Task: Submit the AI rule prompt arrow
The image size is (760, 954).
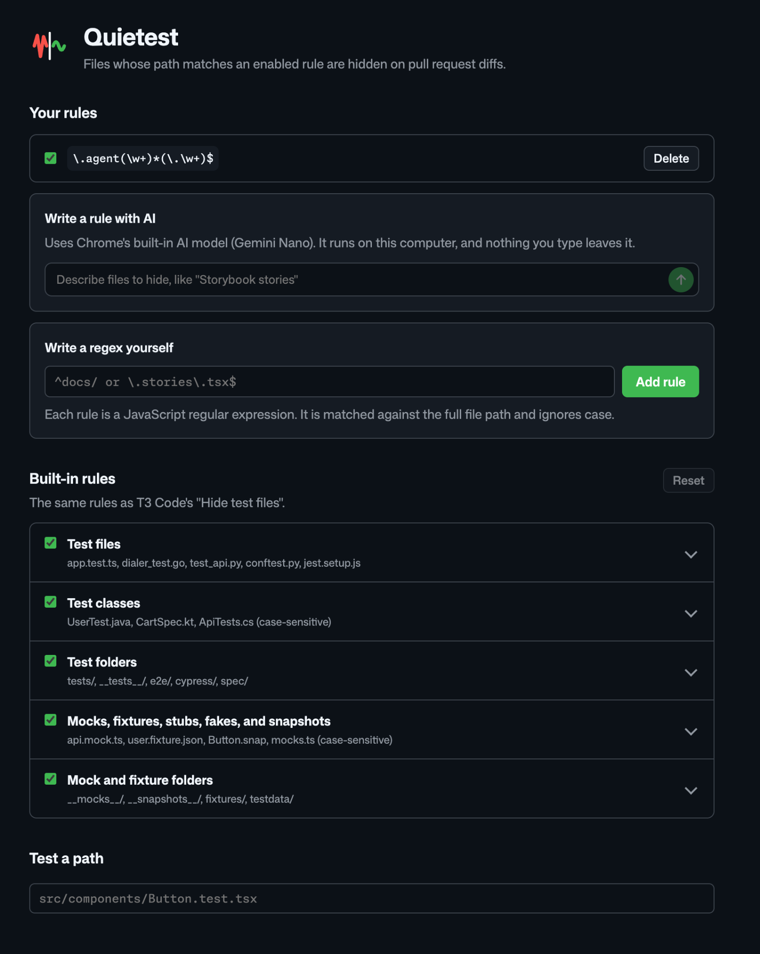Action: pos(681,280)
